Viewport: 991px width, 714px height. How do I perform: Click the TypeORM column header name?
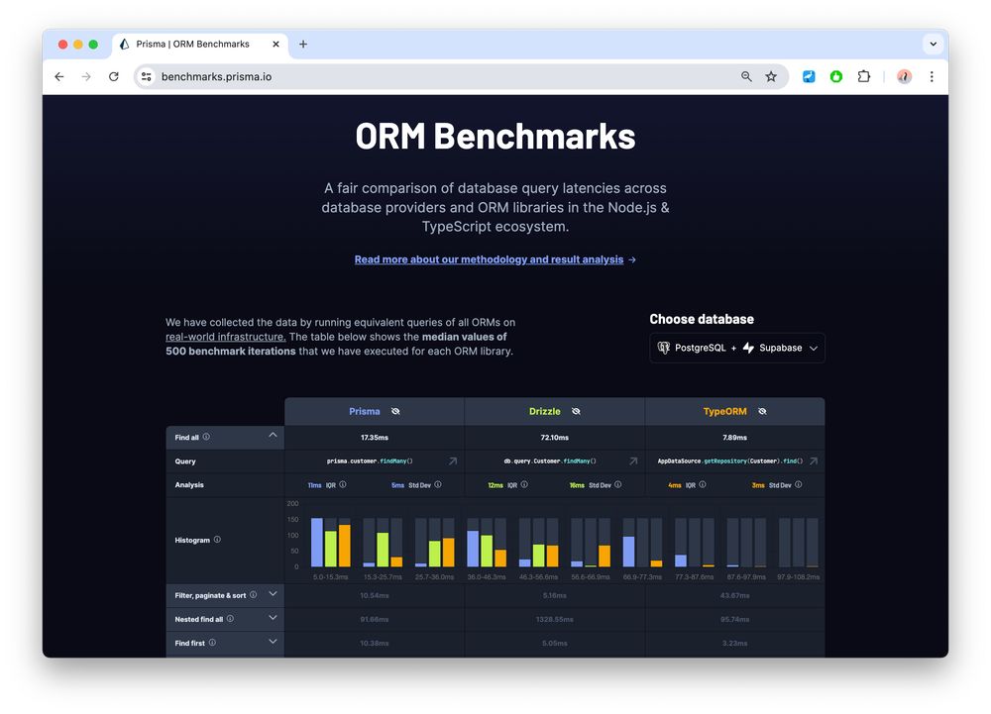pos(725,411)
